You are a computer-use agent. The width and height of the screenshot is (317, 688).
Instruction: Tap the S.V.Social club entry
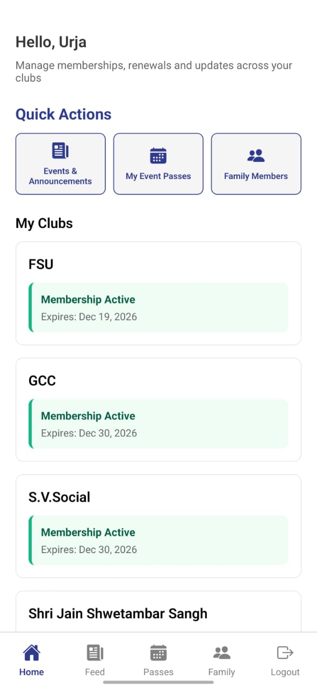click(158, 526)
